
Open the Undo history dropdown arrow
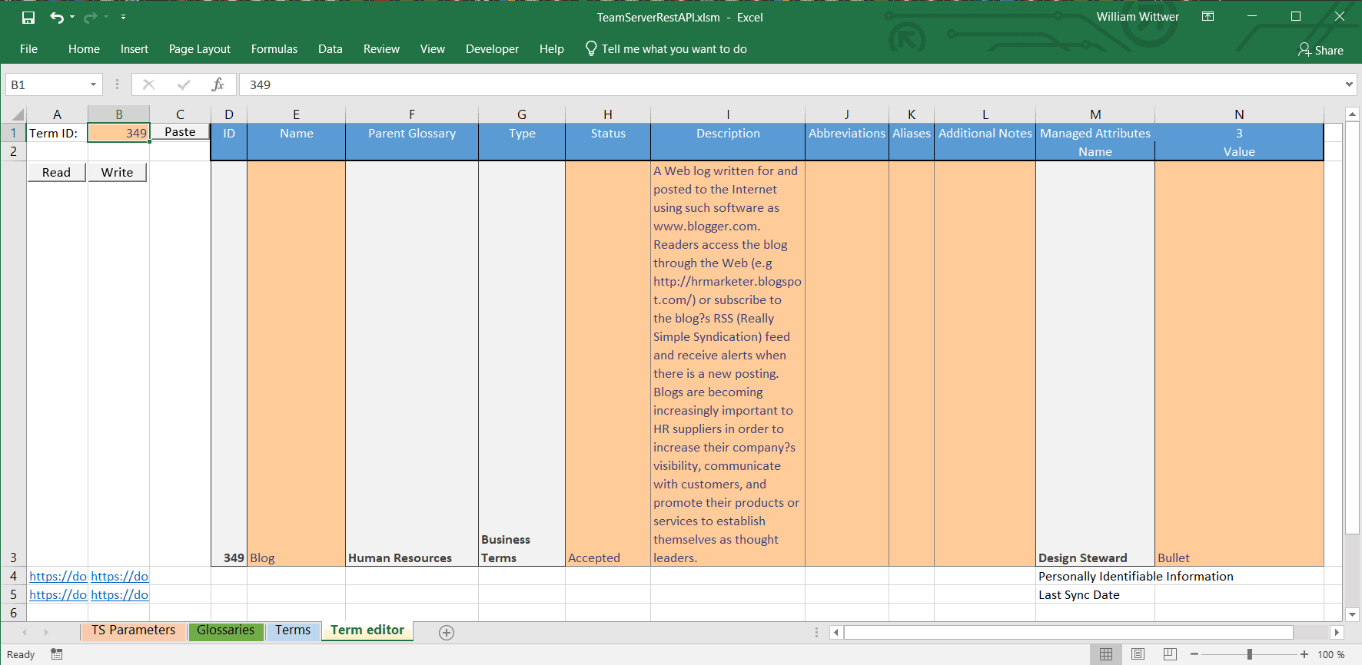(x=72, y=17)
